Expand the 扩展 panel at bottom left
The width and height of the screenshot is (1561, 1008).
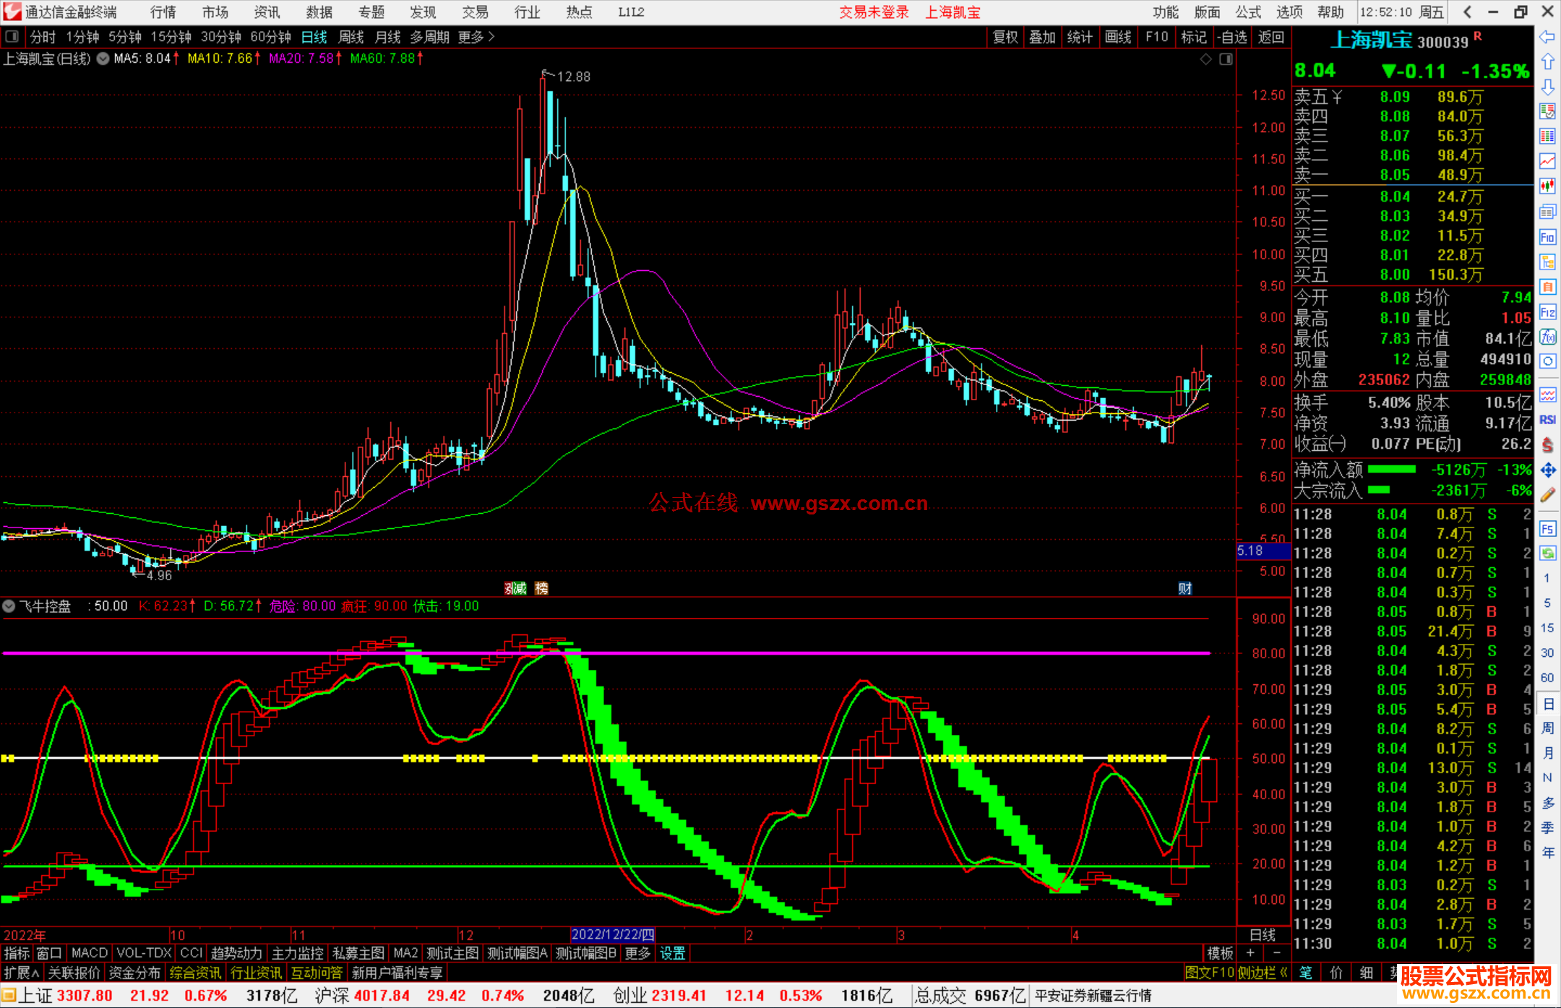click(22, 973)
